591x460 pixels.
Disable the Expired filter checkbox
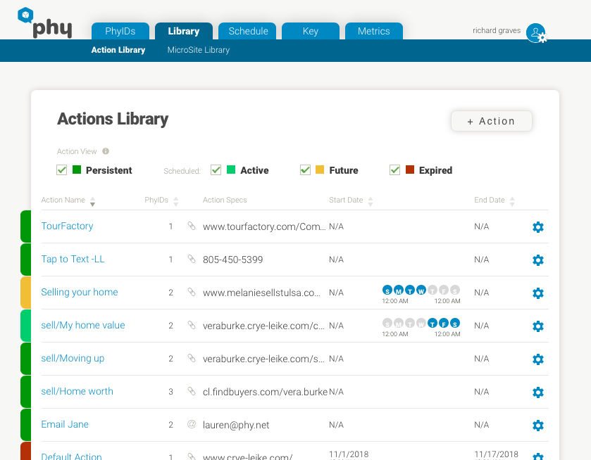(394, 170)
